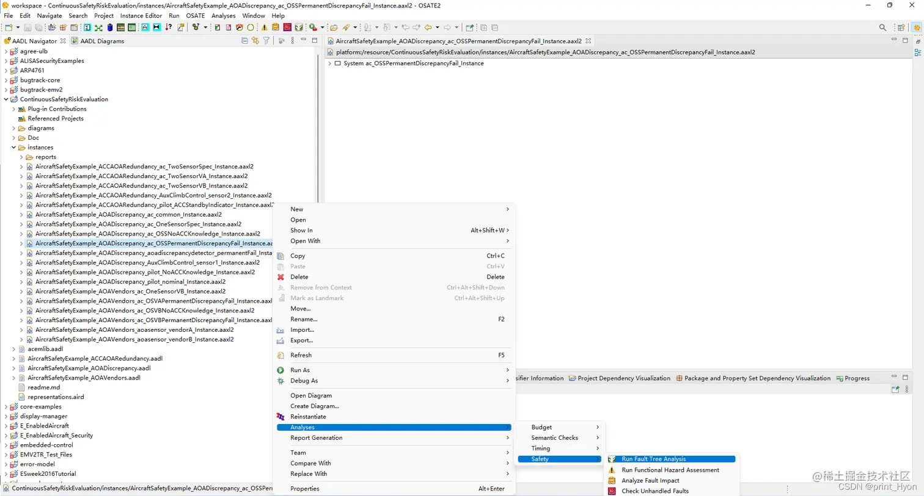Choose Run Functional Hazard Assessment
924x496 pixels.
point(670,470)
